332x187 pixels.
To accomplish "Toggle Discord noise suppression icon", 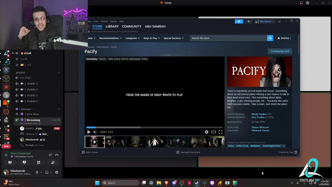I will 50,155.
